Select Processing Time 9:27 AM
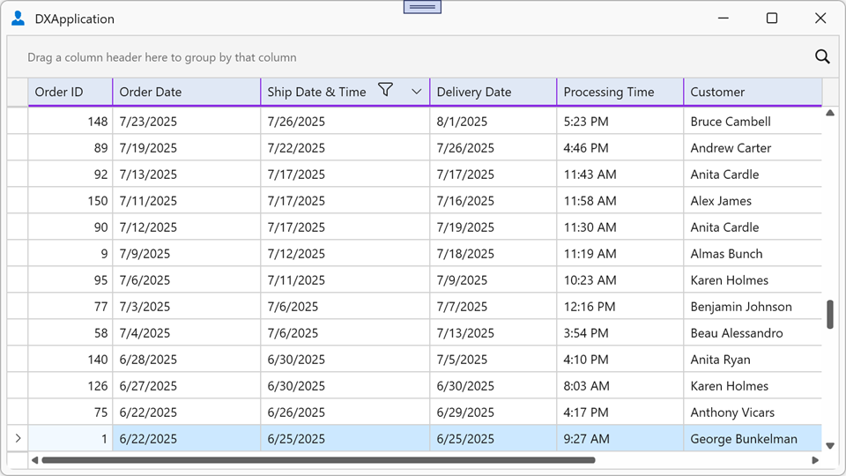Image resolution: width=846 pixels, height=476 pixels. 620,439
